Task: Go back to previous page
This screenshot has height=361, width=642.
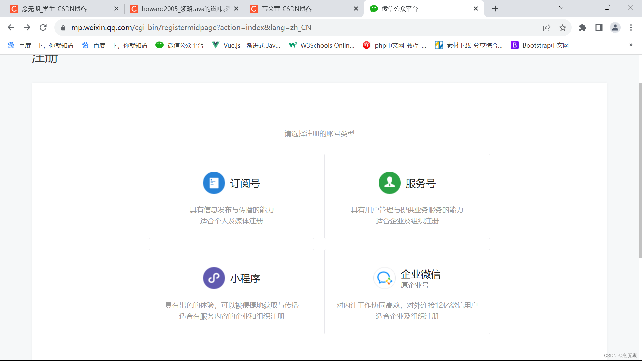Action: point(11,28)
